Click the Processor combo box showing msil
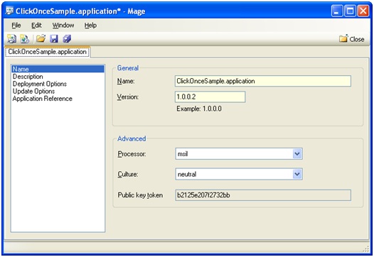The height and width of the screenshot is (257, 374). 239,154
